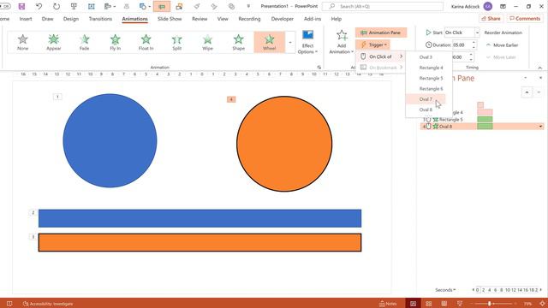Click the Share button
Viewport: 548px width, 308px height.
[x=491, y=19]
